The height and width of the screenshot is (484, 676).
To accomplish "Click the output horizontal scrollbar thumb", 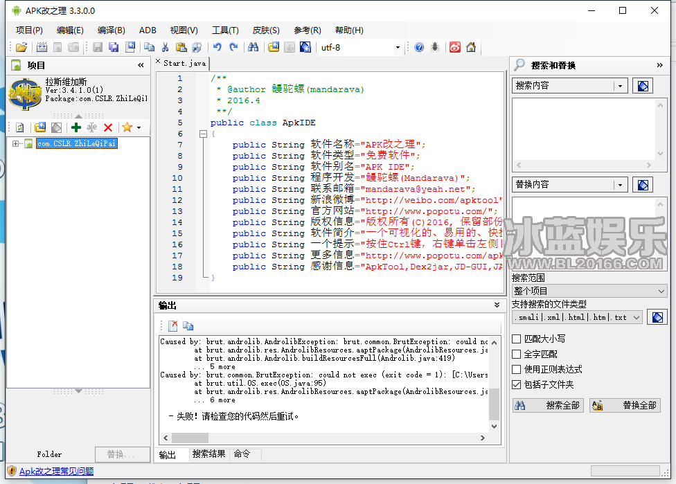I will click(x=190, y=438).
